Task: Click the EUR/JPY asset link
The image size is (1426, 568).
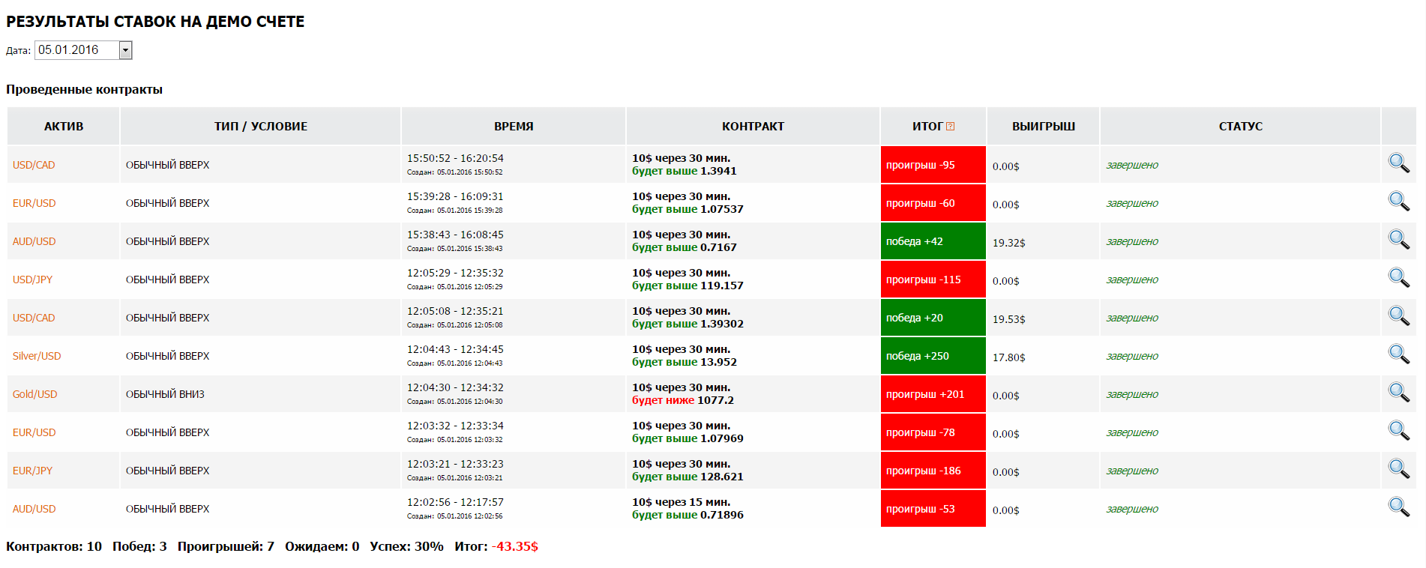Action: (x=32, y=471)
